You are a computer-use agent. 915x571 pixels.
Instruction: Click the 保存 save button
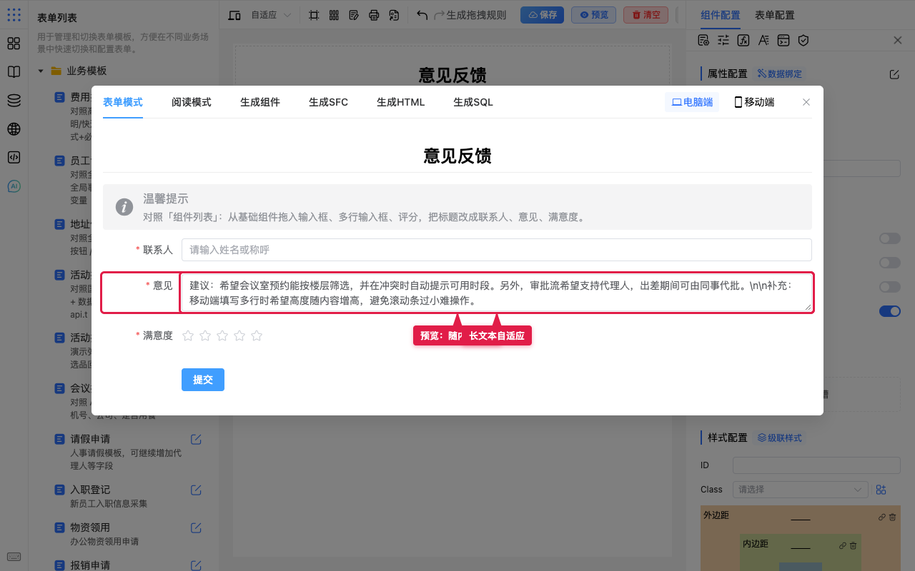542,15
